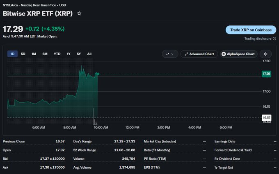Click the trading disclosure info icon
279x174 pixels.
[x=274, y=38]
